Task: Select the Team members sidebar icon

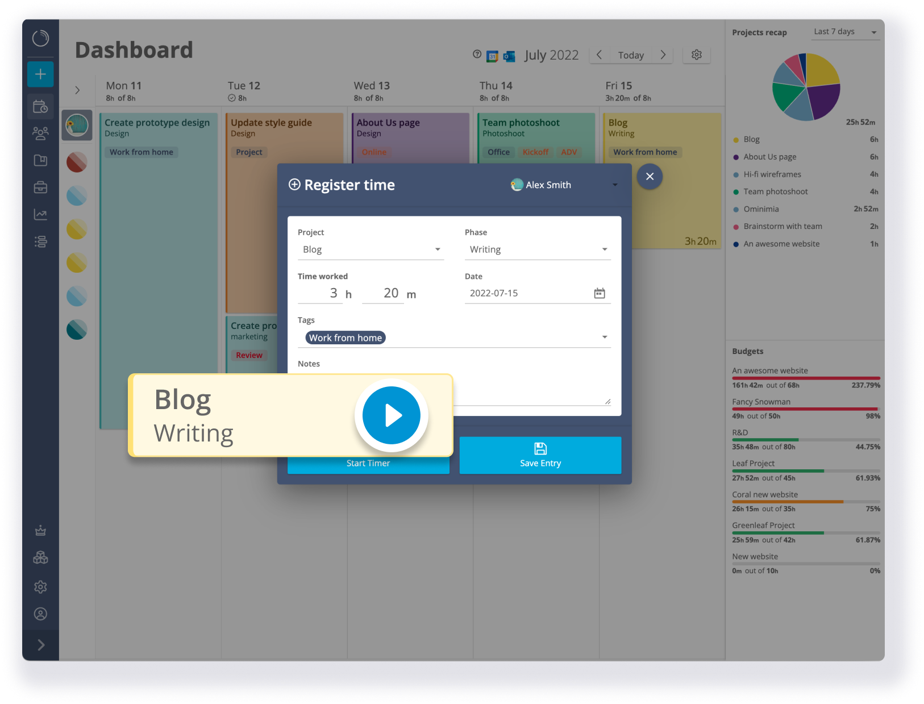Action: (x=40, y=133)
